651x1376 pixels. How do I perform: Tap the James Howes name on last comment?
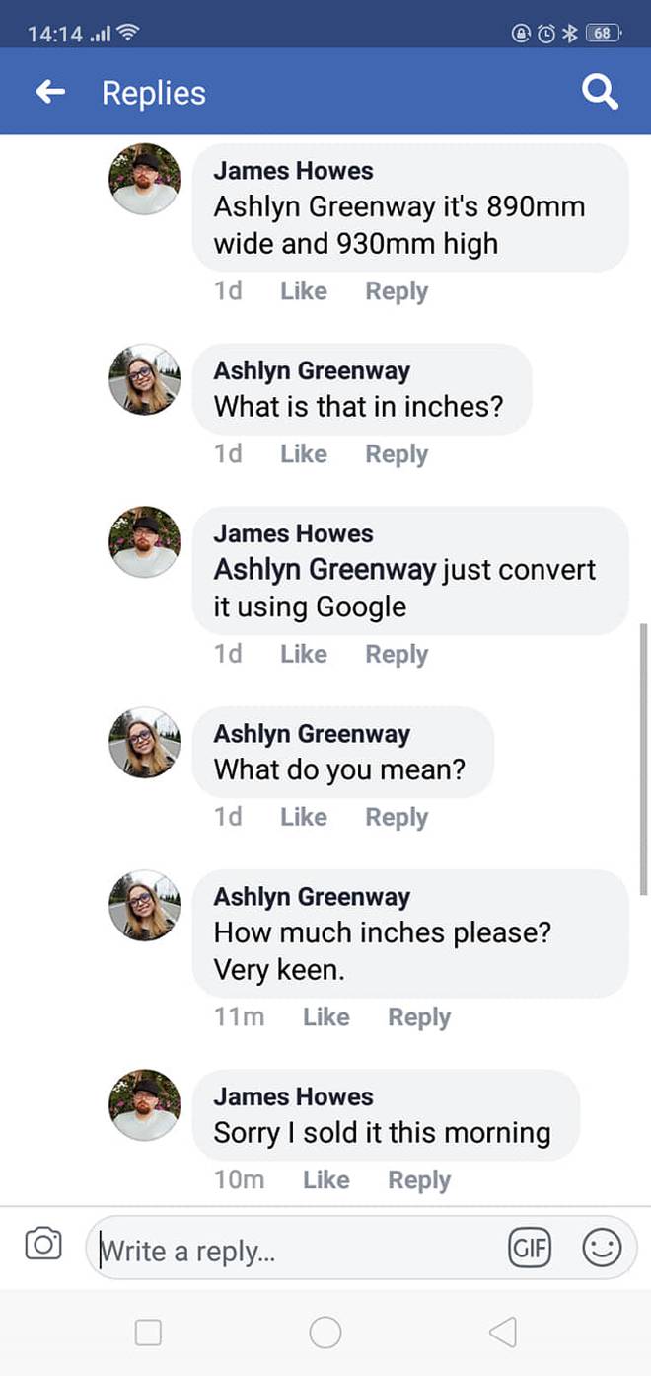pos(293,1096)
